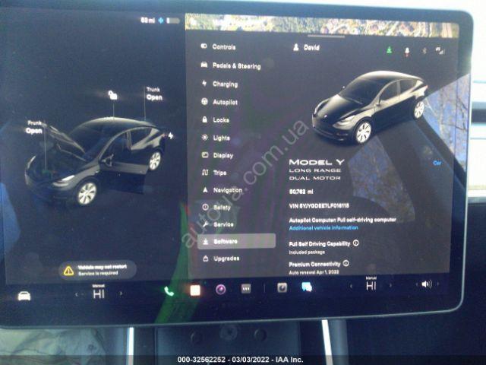486x365 pixels.
Task: Tap the Model Y car image
Action: point(370,108)
